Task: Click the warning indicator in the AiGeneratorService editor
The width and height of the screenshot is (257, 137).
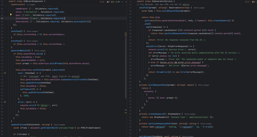Action: coord(254,2)
